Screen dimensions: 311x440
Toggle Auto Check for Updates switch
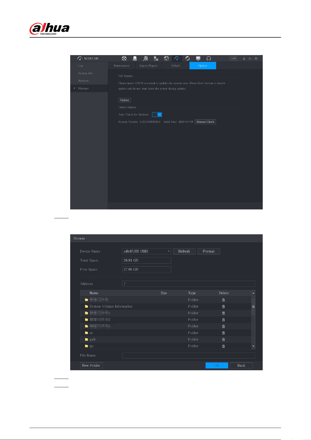157,115
